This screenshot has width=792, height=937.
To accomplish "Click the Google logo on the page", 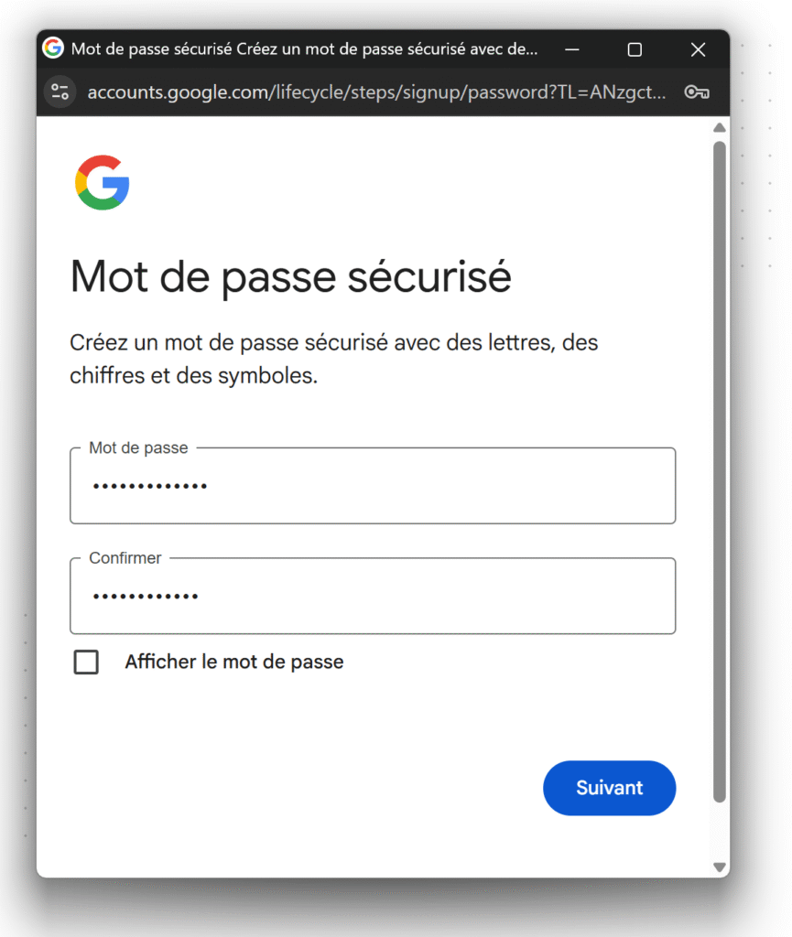I will [102, 182].
